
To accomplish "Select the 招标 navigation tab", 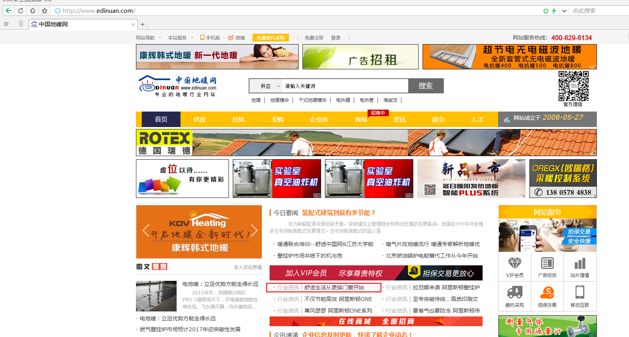I will [x=239, y=119].
